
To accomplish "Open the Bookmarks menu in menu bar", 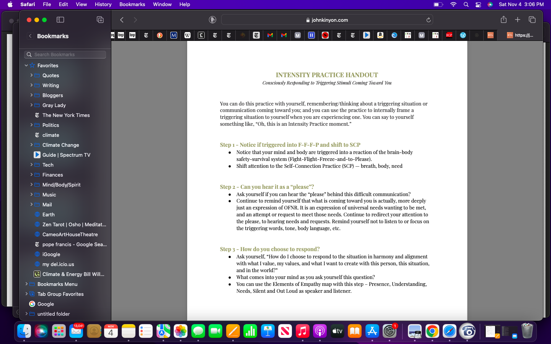I will 132,5.
